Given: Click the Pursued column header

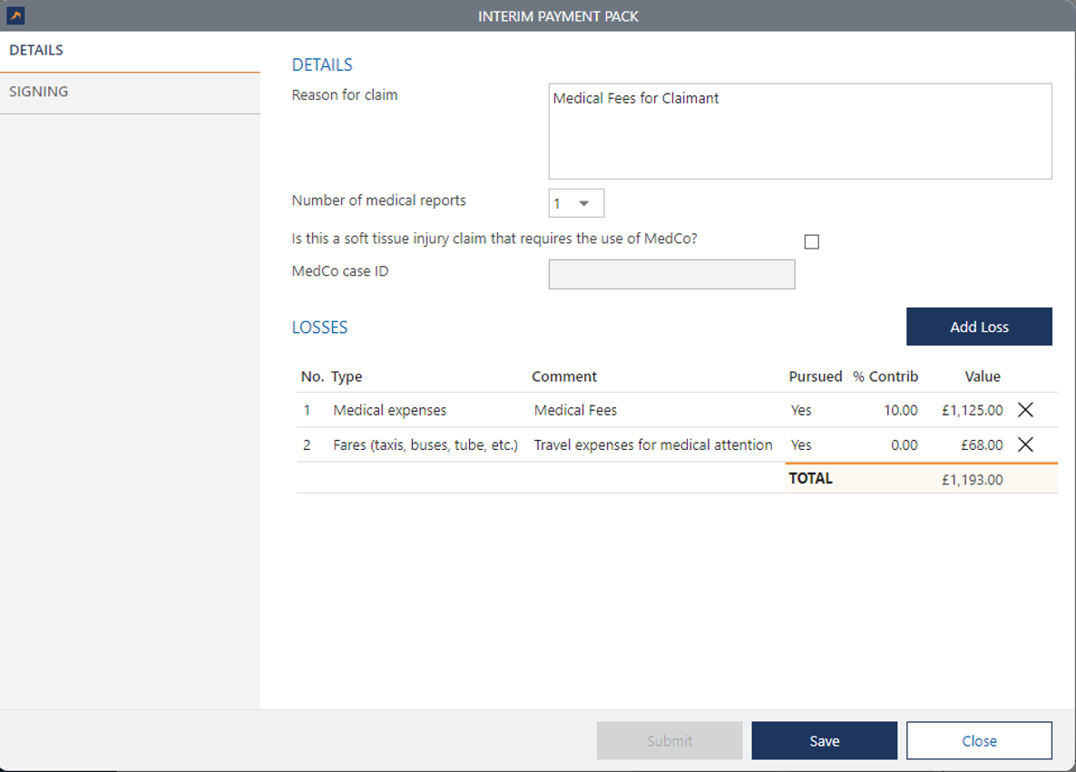Looking at the screenshot, I should 815,376.
